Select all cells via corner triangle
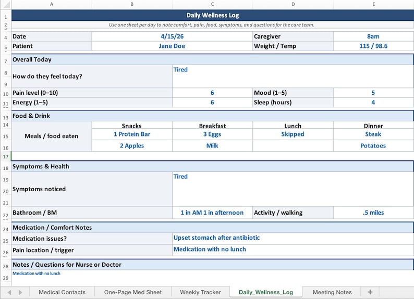414x299 pixels. (6, 4)
